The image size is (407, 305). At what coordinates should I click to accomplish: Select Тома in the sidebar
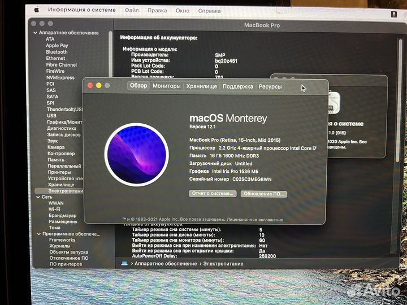(x=54, y=228)
